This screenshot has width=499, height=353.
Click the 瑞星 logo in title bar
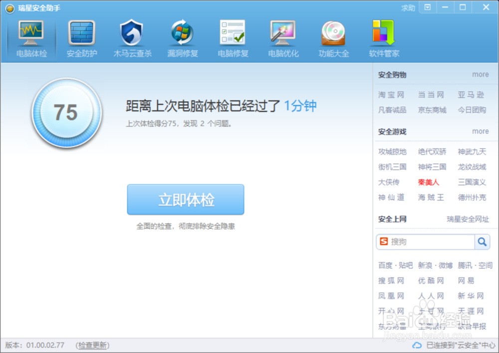click(x=10, y=8)
